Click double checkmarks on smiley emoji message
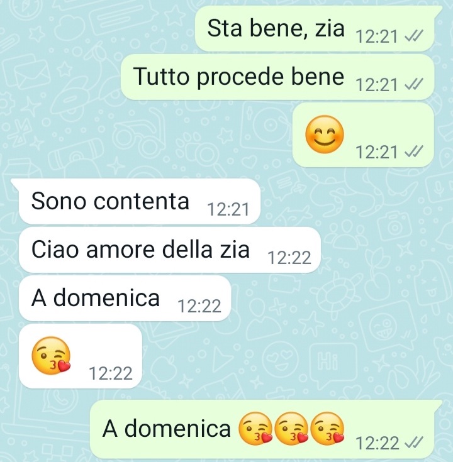The height and width of the screenshot is (462, 453). click(414, 152)
